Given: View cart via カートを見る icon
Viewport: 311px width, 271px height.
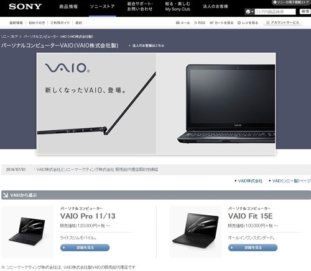Looking at the screenshot, I should coord(221,23).
